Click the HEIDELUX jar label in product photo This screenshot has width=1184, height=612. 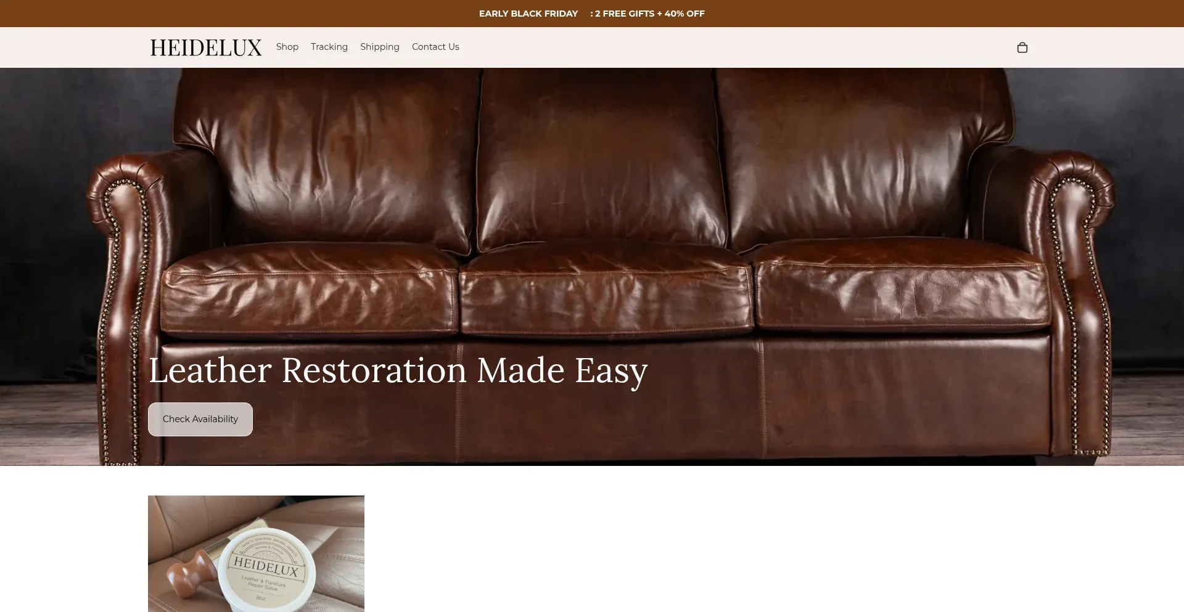(x=266, y=566)
